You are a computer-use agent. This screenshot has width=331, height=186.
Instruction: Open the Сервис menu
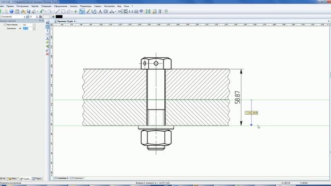click(x=98, y=6)
